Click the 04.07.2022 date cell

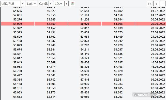tap(158, 11)
